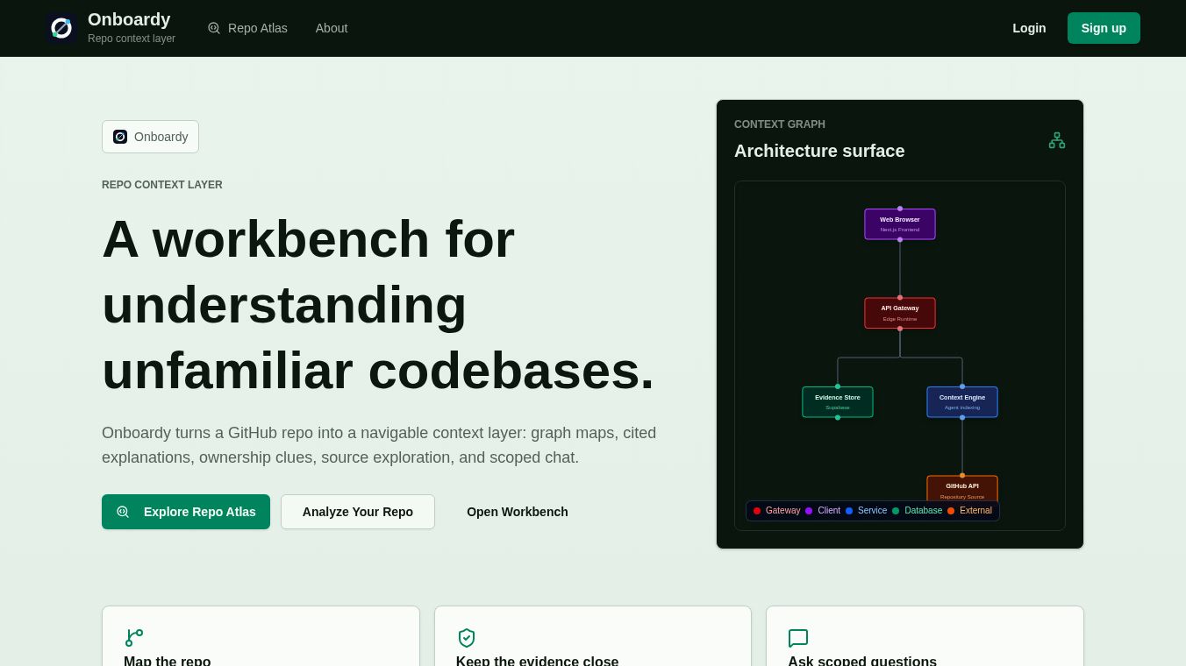The image size is (1186, 666).
Task: Click the architecture hierarchy icon in Context Graph
Action: click(1057, 140)
